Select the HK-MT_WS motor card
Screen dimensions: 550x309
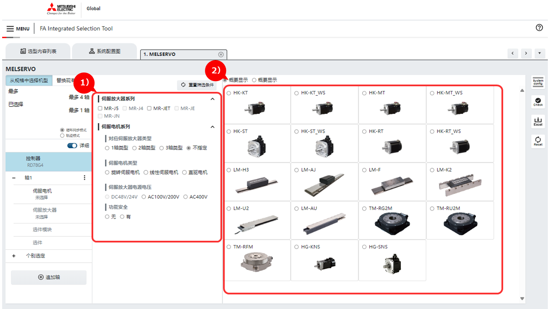click(460, 105)
